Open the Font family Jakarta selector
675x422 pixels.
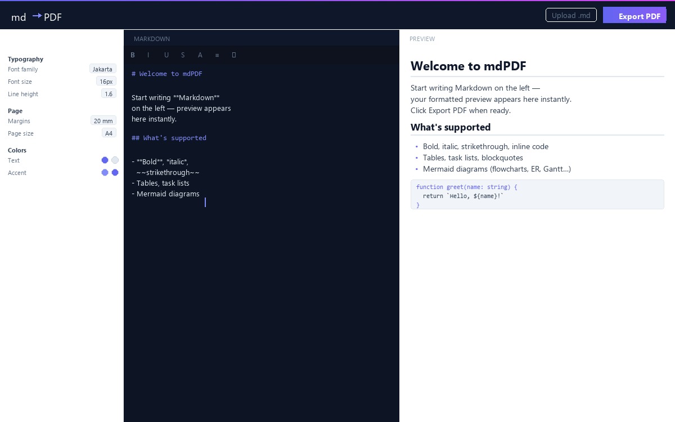[x=102, y=69]
